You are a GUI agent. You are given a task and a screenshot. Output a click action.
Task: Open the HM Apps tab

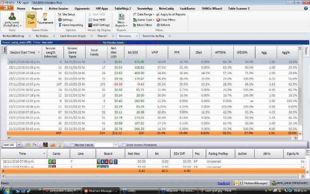tap(102, 9)
